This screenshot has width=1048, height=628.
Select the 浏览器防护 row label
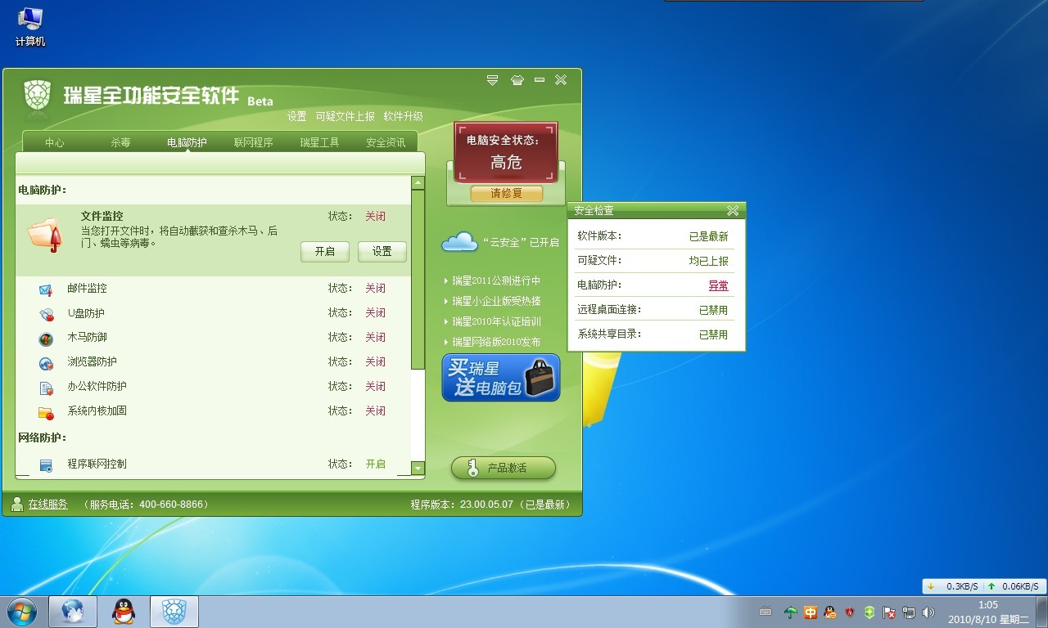click(92, 362)
